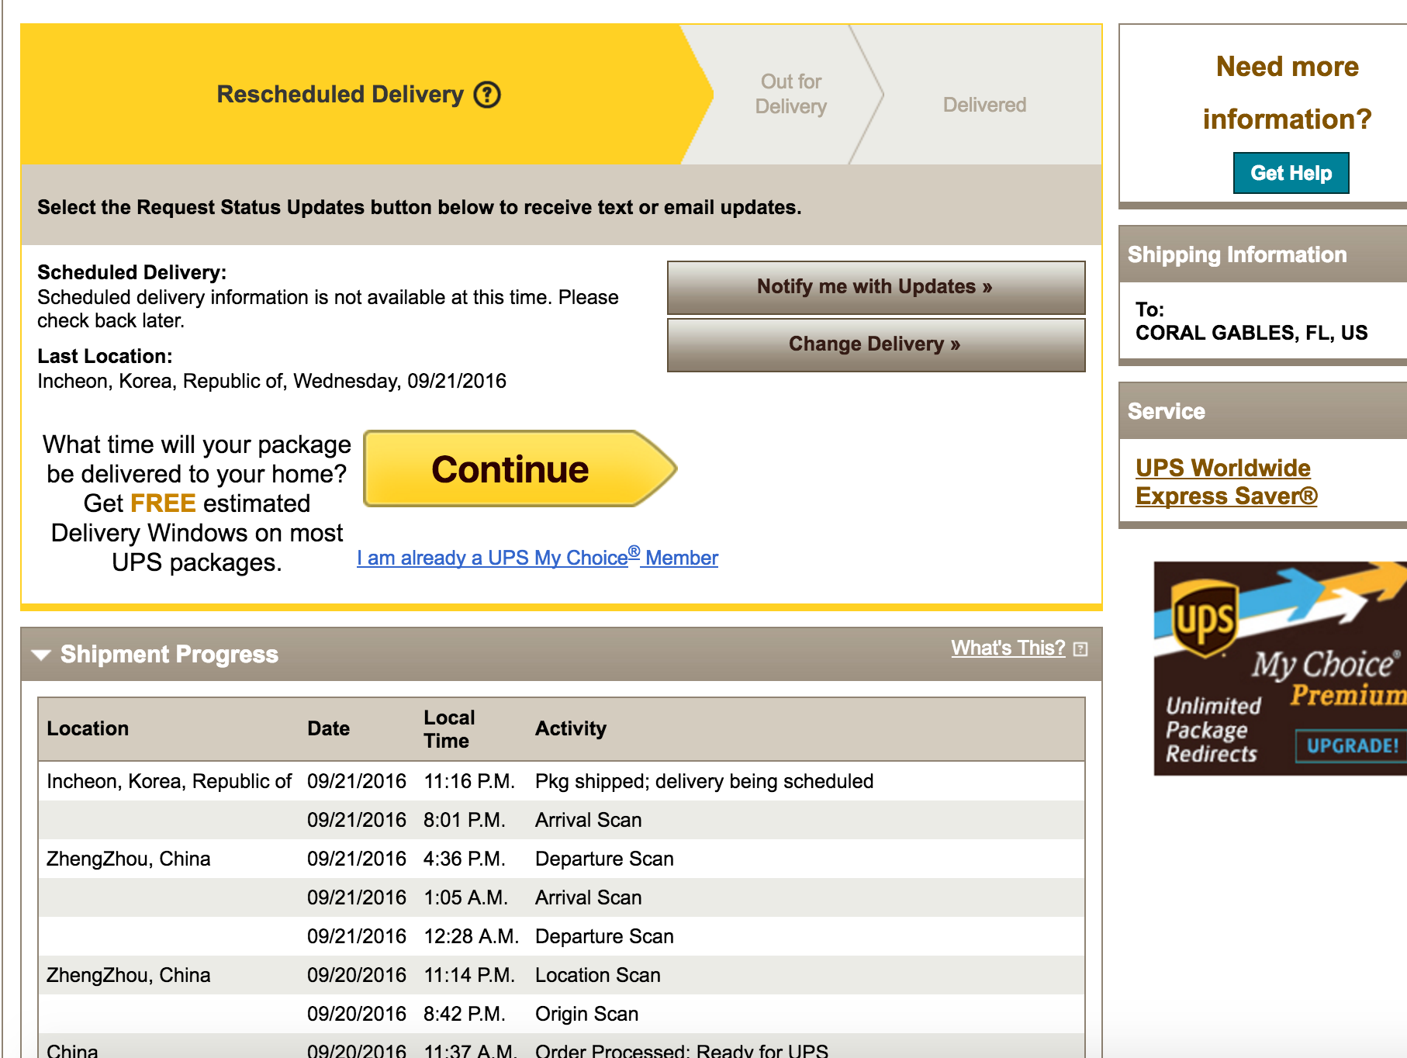Click the Need more information? heading
The height and width of the screenshot is (1058, 1407).
click(1287, 92)
